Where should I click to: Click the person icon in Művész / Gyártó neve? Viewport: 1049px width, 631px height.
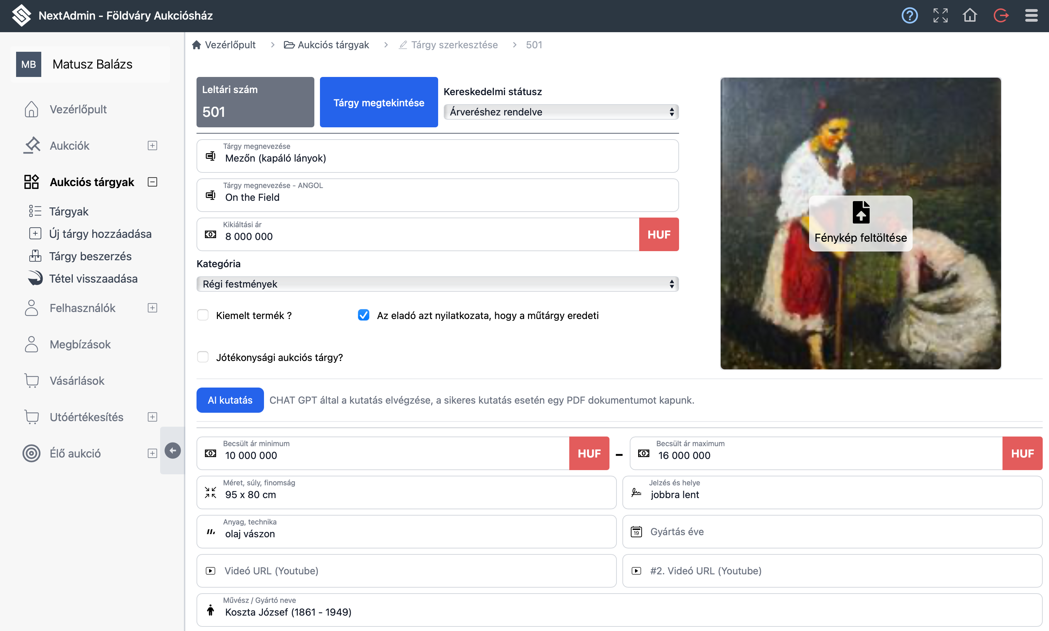point(210,610)
